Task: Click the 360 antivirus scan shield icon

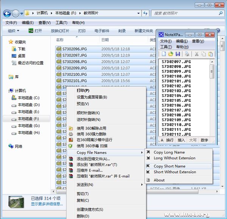Action: point(70,146)
